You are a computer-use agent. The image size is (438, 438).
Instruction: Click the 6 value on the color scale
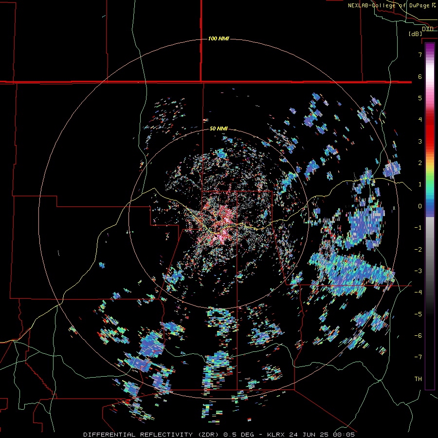click(x=420, y=76)
